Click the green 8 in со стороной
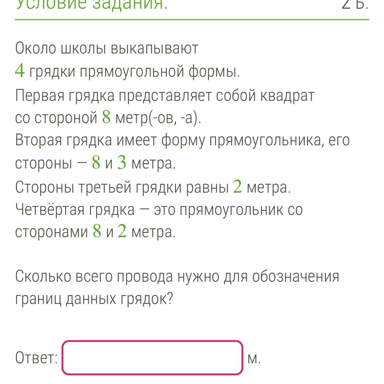This screenshot has height=384, width=384. click(106, 117)
